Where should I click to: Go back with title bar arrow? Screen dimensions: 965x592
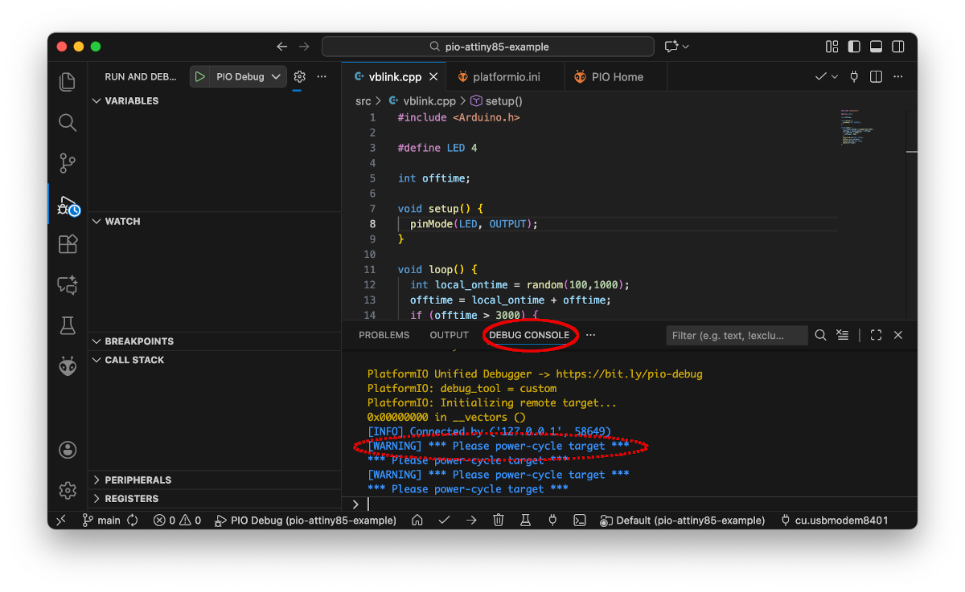(281, 47)
